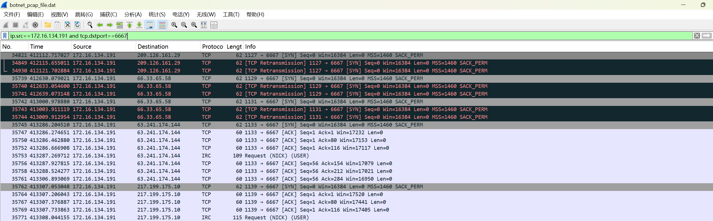
Task: Open the 统计(S) menu
Action: coord(157,15)
